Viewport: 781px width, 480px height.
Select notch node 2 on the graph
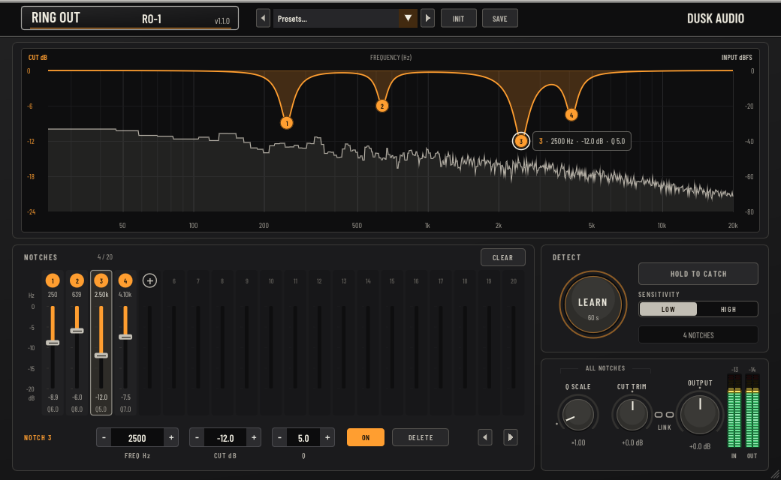[x=382, y=106]
